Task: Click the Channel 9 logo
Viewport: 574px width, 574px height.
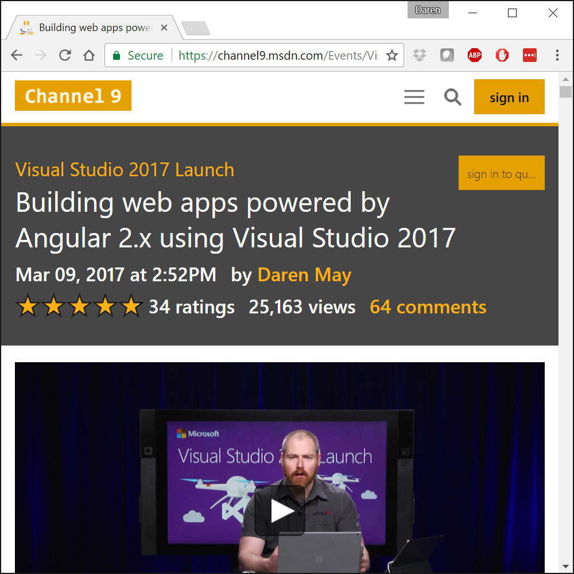Action: pyautogui.click(x=73, y=95)
